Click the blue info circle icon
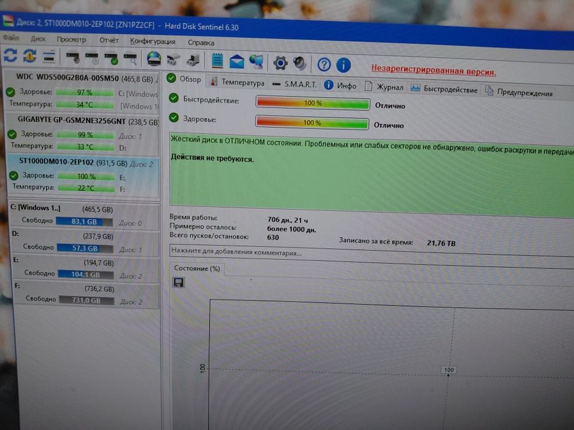574x430 pixels. [343, 65]
